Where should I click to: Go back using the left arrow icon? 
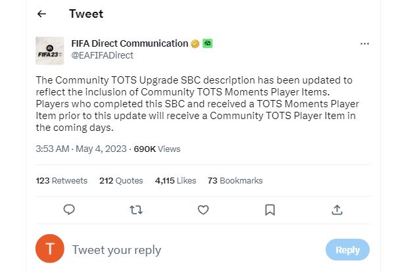(41, 14)
